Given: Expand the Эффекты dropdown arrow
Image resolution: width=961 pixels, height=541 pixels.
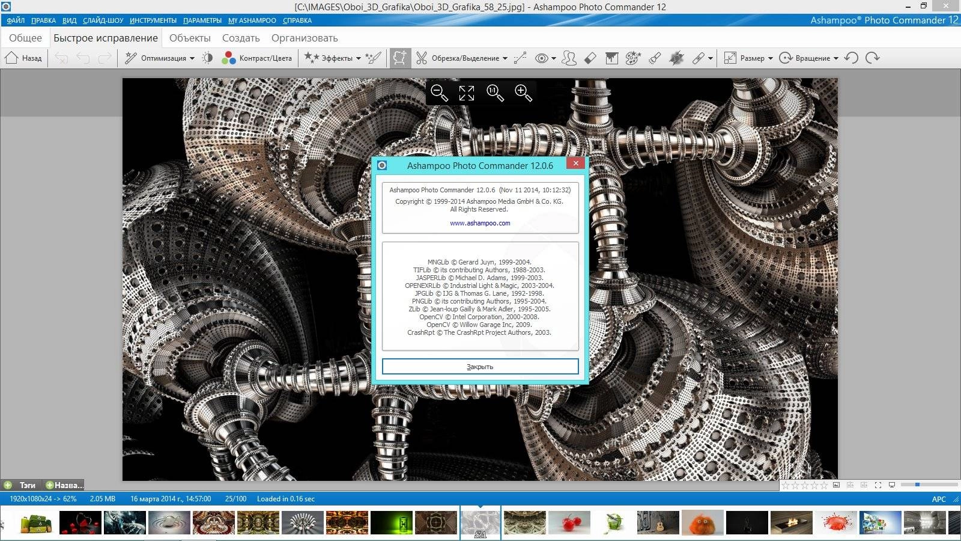Looking at the screenshot, I should coord(359,58).
